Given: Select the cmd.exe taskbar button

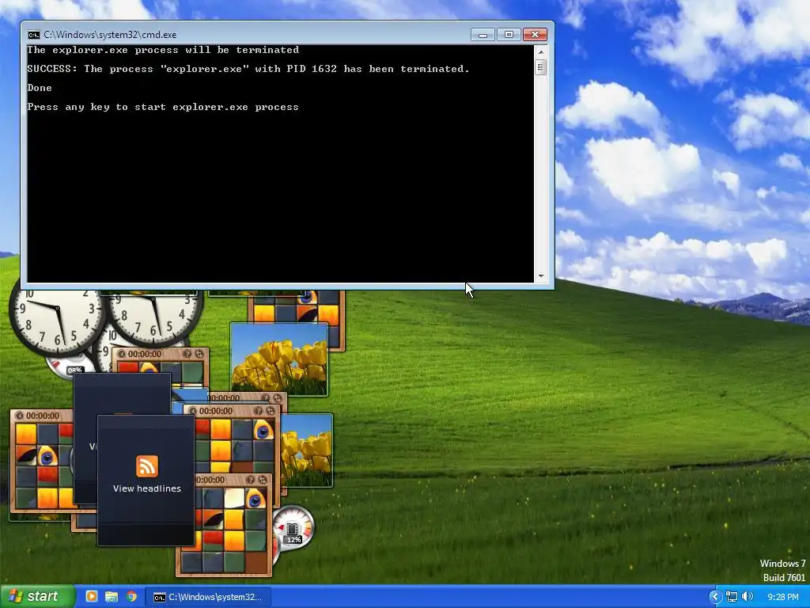Looking at the screenshot, I should tap(208, 597).
